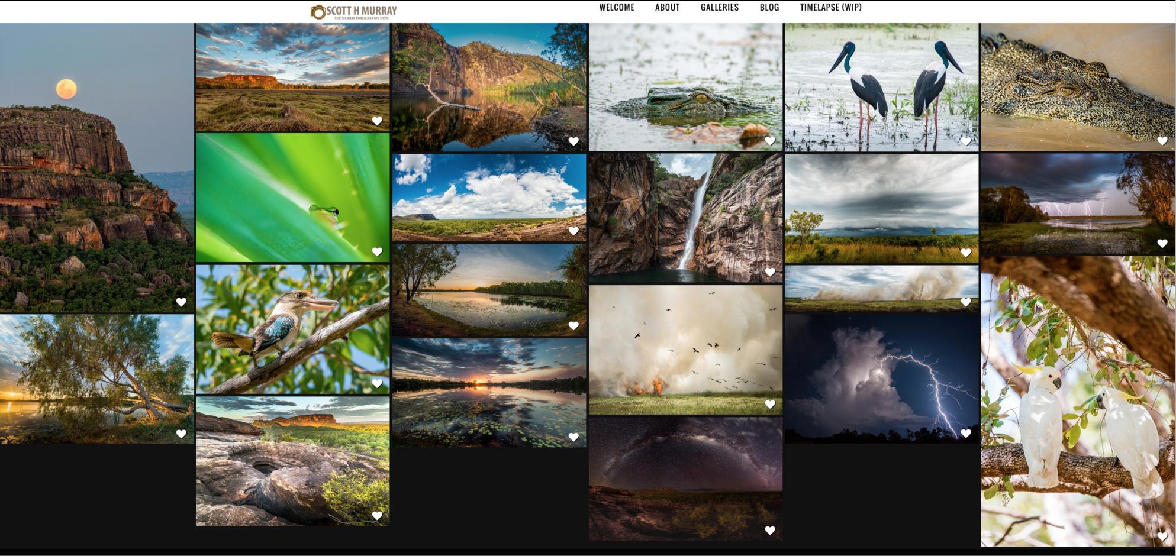Like the sunset lily pond reflection photo
Screen dimensions: 1176x556
(573, 437)
